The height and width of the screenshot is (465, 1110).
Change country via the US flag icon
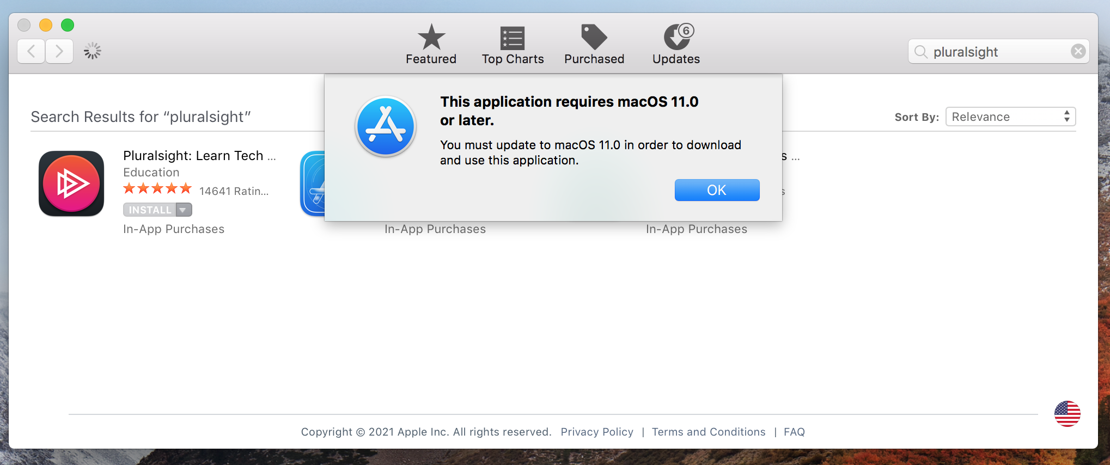point(1067,414)
